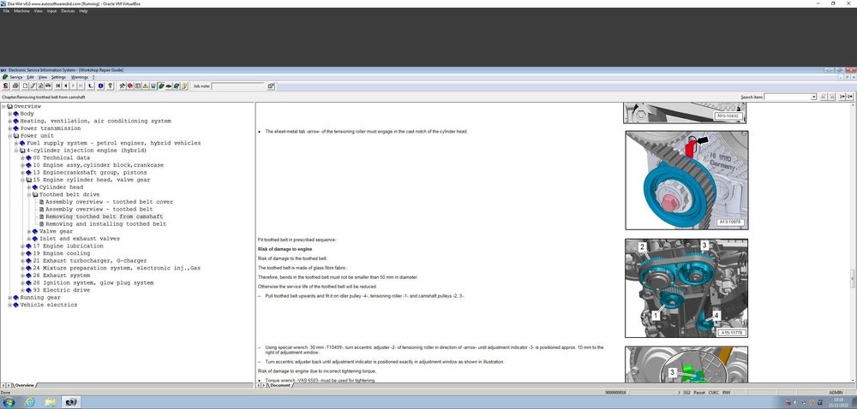This screenshot has height=409, width=857.
Task: Open toothed belt pulleys illustration A15-11778
Action: pos(686,288)
